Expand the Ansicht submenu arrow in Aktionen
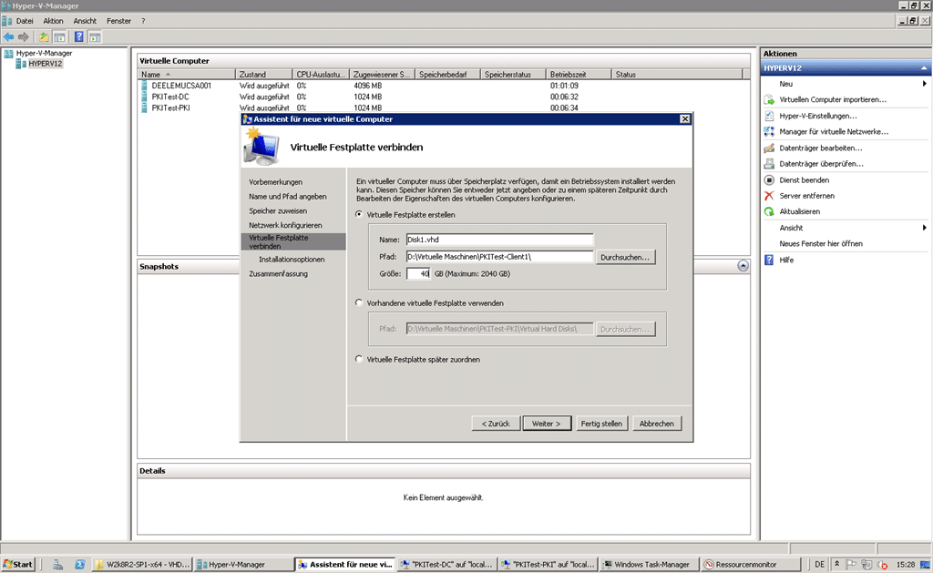 (924, 228)
